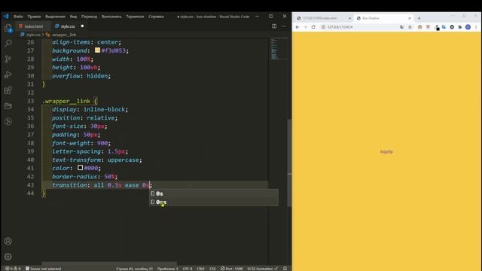This screenshot has height=271, width=482.
Task: Open the Правка menu
Action: pyautogui.click(x=34, y=17)
